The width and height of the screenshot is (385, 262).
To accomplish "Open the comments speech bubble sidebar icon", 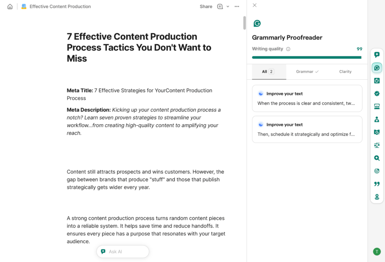I will coord(377,54).
